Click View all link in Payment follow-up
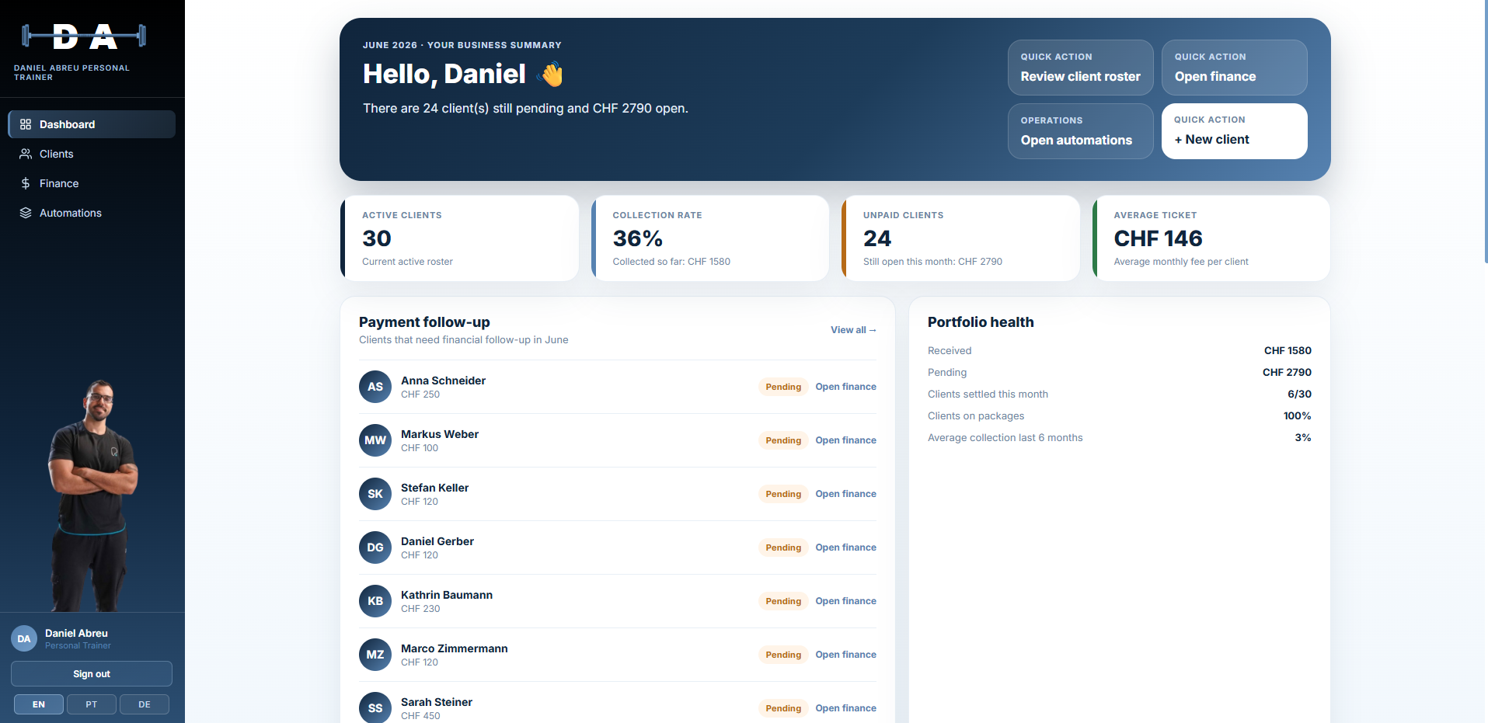 tap(853, 330)
